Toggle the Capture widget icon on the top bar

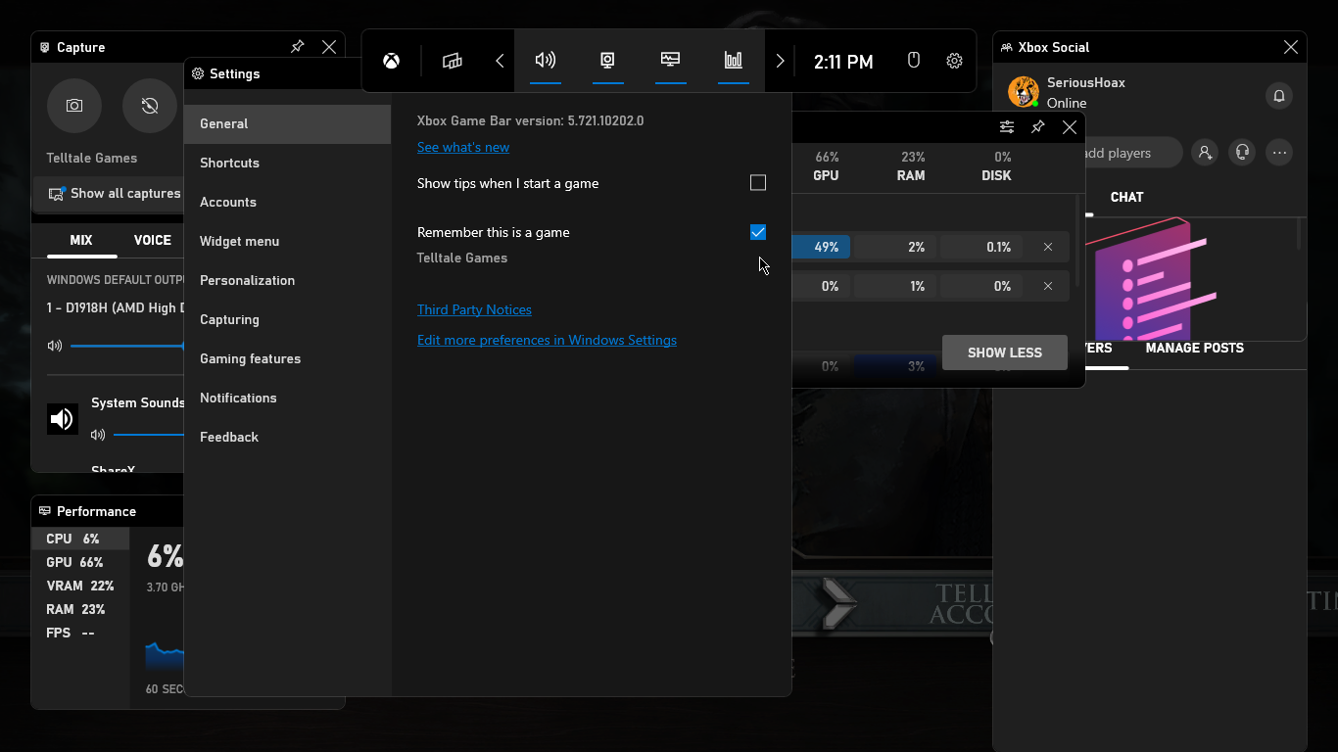tap(607, 61)
